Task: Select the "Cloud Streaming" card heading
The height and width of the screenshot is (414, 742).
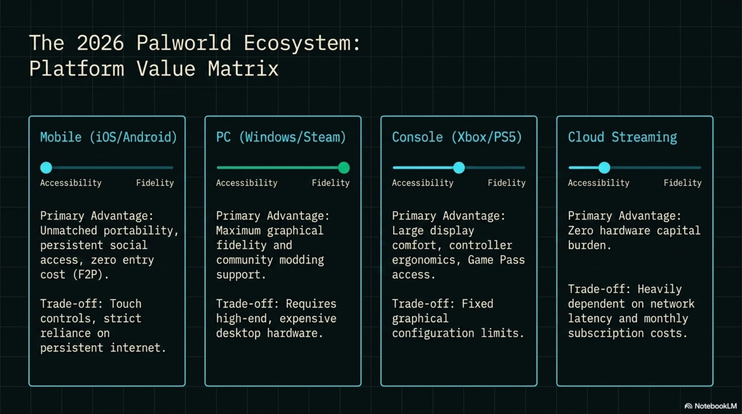Action: pyautogui.click(x=622, y=137)
